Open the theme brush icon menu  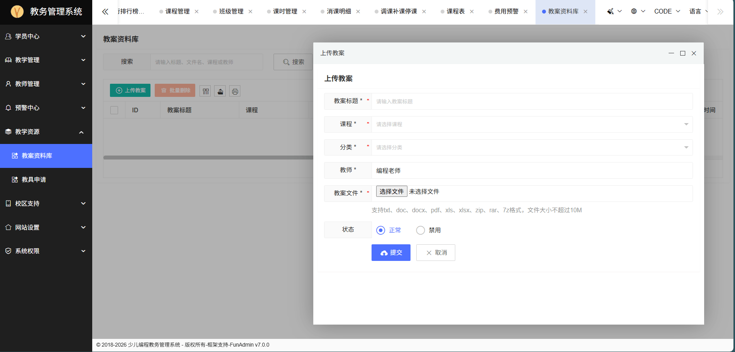(614, 12)
